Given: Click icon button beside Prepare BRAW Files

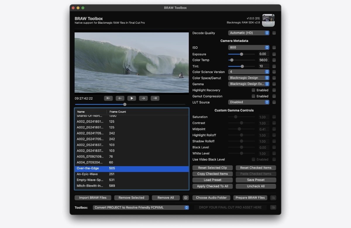Looking at the screenshot, I should 273,198.
